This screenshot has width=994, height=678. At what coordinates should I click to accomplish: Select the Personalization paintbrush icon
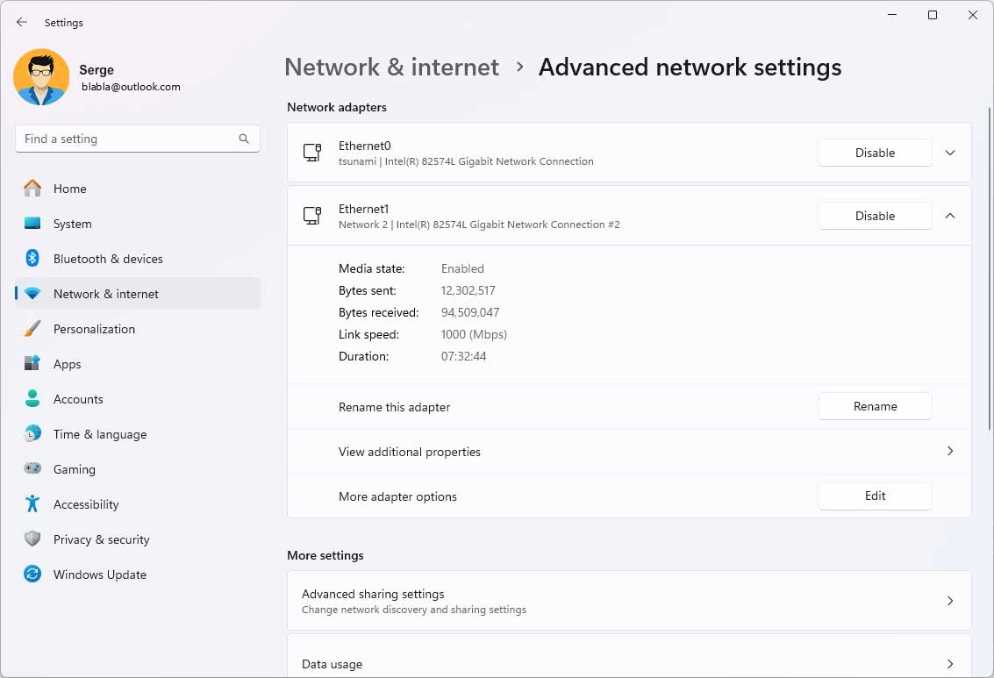coord(32,329)
